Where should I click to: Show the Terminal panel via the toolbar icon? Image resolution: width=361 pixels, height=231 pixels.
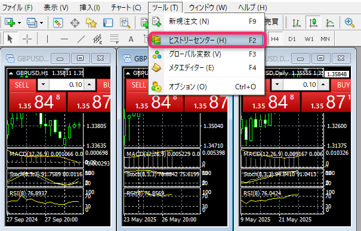pos(108,23)
